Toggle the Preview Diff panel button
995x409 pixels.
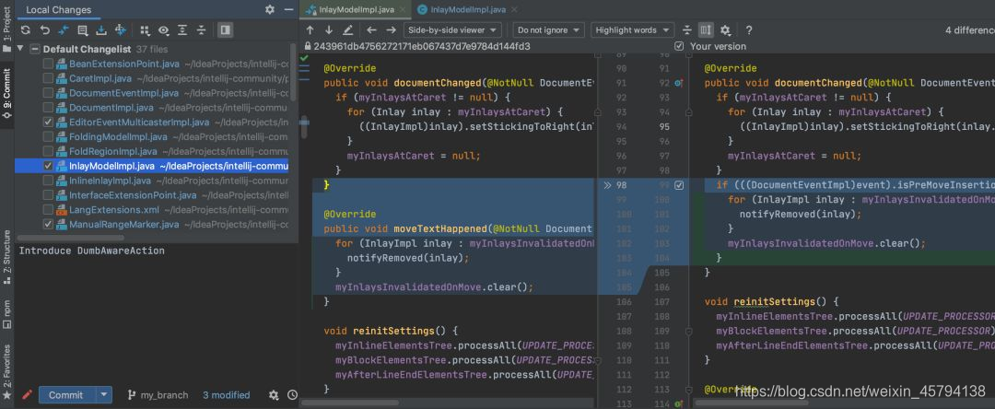225,29
